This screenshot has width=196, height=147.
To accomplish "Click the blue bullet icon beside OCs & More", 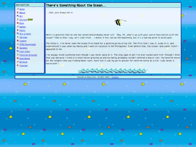I will tap(18, 34).
